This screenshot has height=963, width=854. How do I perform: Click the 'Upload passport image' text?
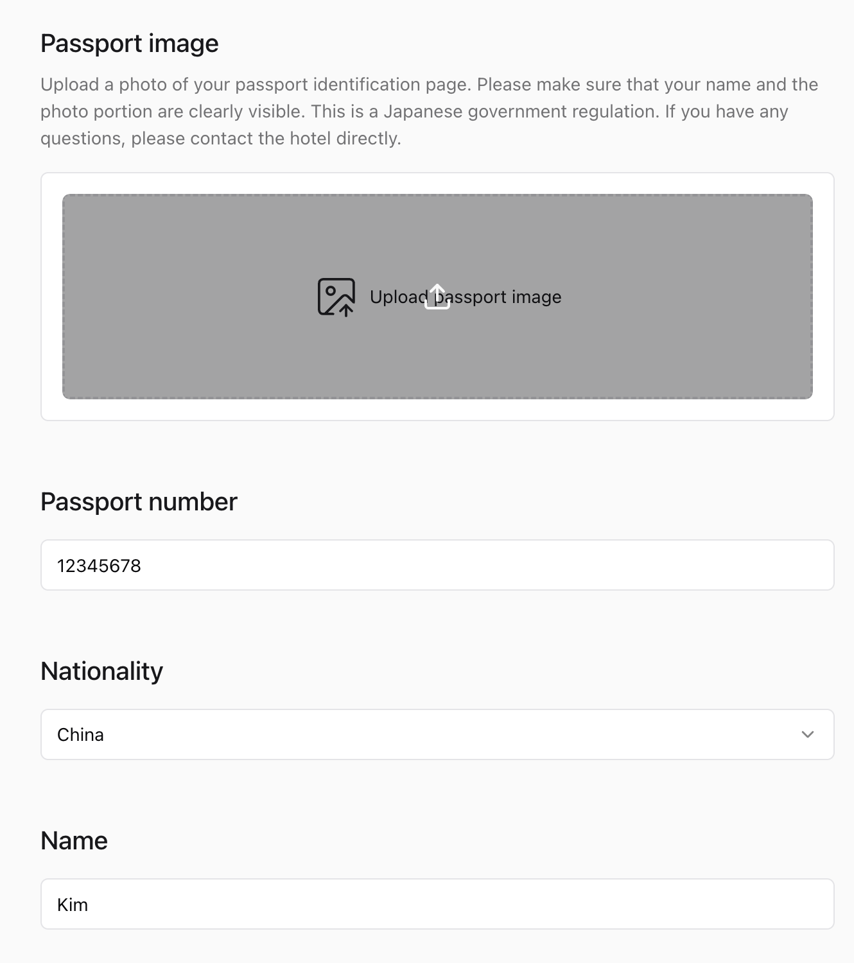(x=507, y=297)
